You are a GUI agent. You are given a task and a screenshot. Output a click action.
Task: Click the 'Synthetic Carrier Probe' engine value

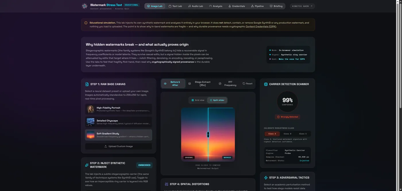tap(295, 152)
